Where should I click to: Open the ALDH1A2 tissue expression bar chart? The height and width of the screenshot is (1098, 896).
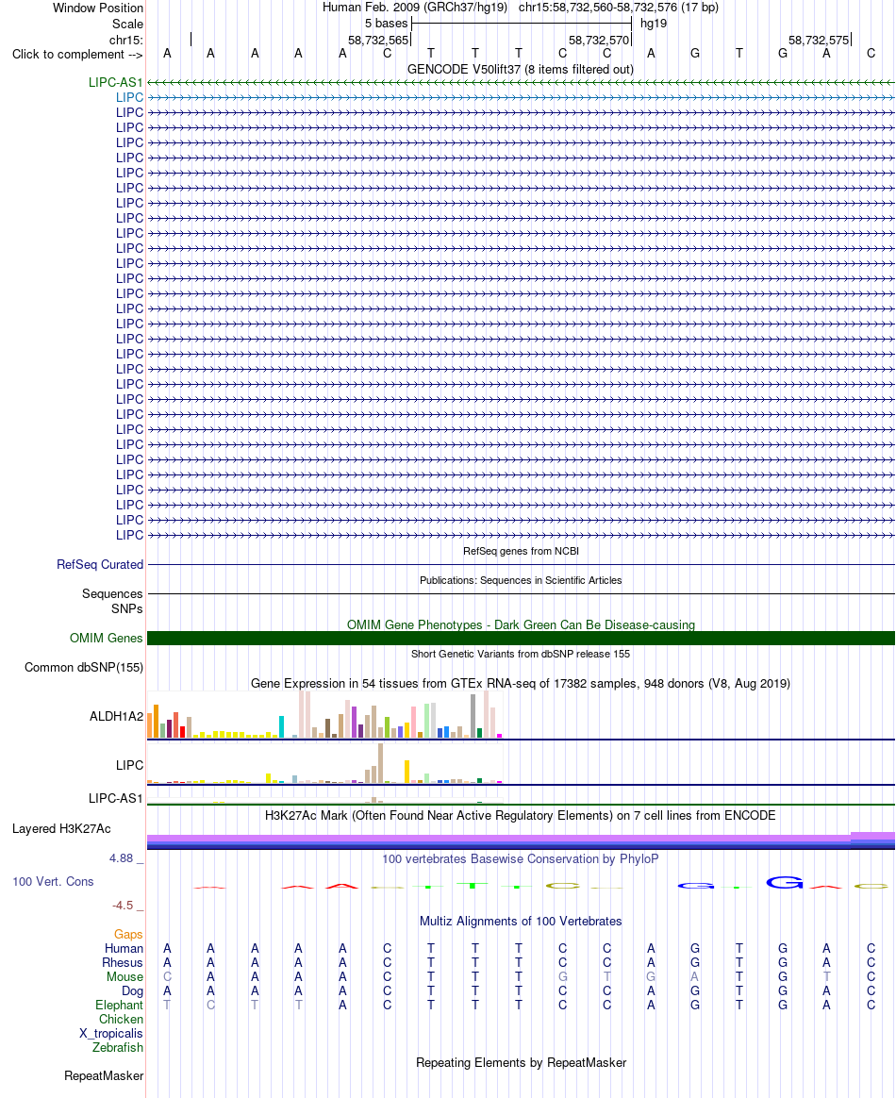point(325,714)
